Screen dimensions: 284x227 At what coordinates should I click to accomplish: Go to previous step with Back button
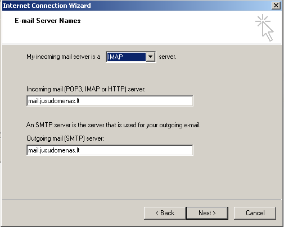(165, 213)
